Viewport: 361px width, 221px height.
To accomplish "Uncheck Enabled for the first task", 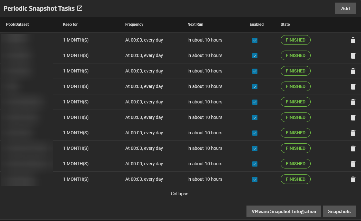I will (x=255, y=40).
